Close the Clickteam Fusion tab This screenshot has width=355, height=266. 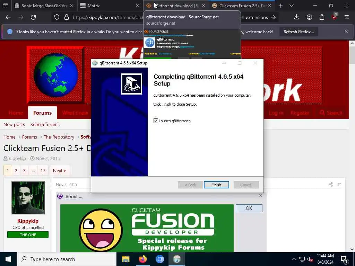click(x=269, y=6)
